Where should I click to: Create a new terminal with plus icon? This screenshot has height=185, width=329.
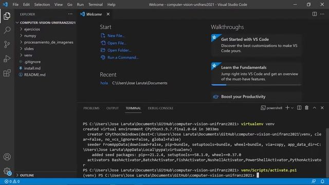click(x=287, y=108)
